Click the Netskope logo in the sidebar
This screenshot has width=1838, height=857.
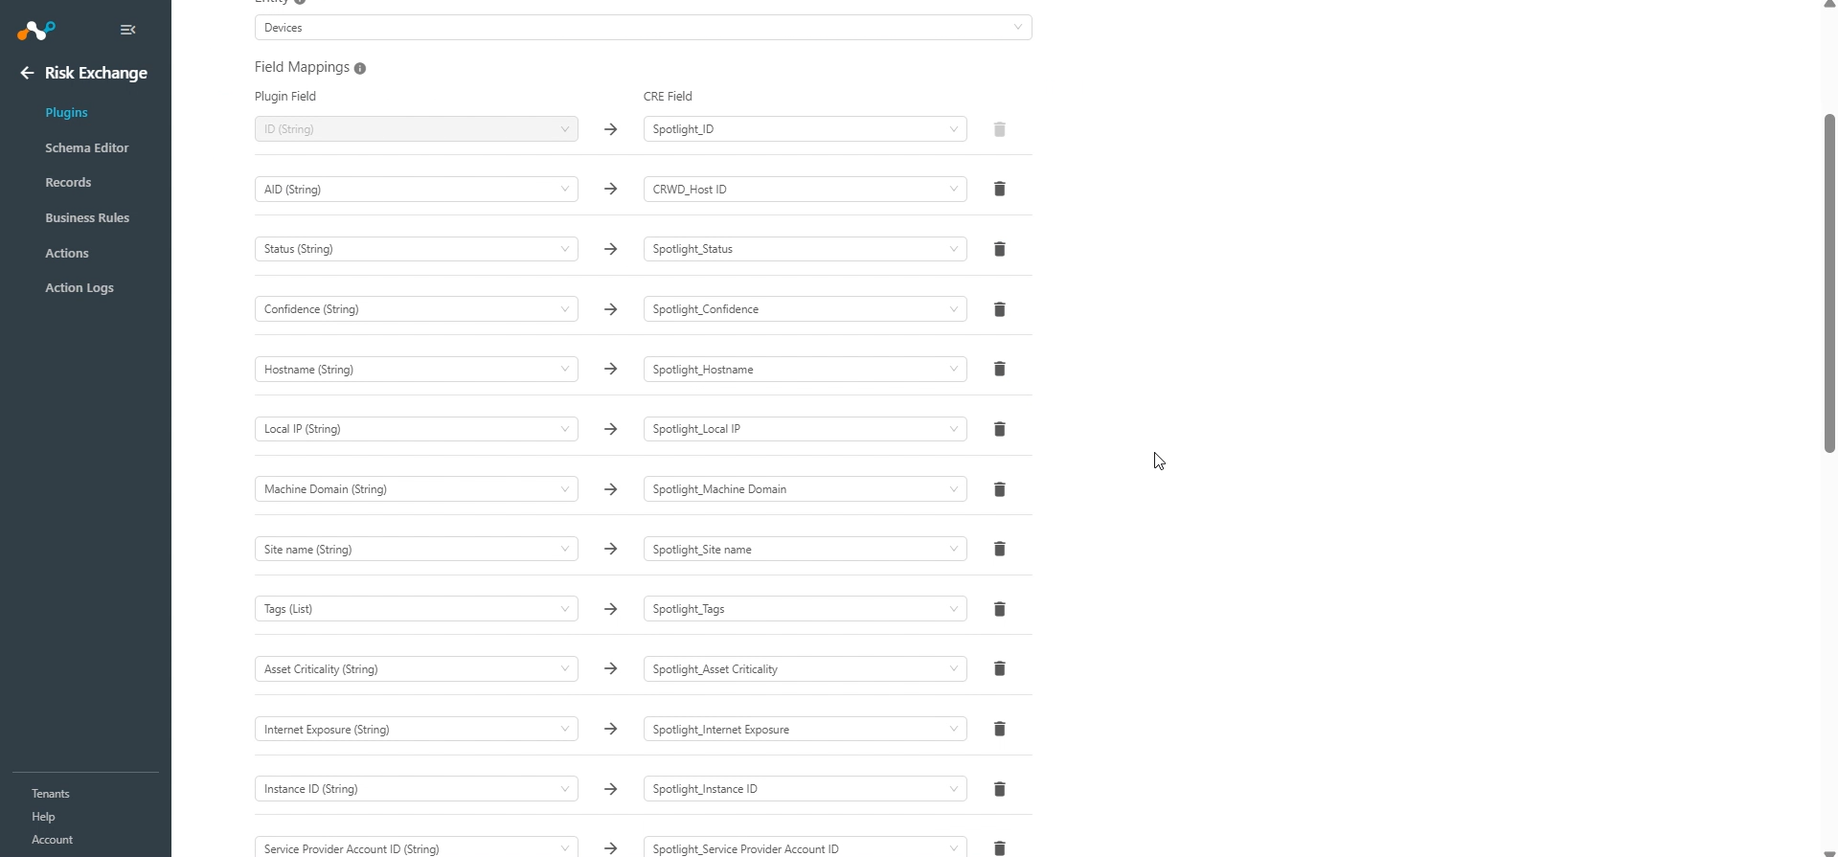click(x=36, y=31)
